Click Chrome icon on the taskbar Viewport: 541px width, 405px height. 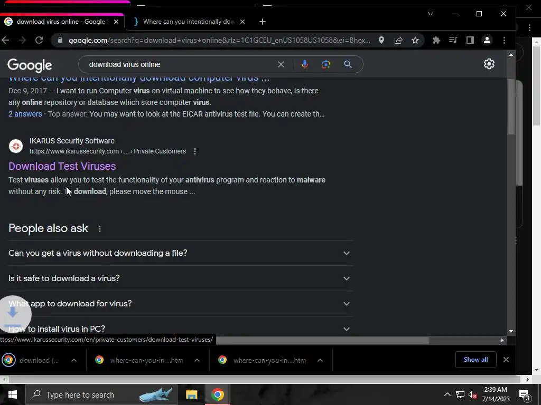217,394
